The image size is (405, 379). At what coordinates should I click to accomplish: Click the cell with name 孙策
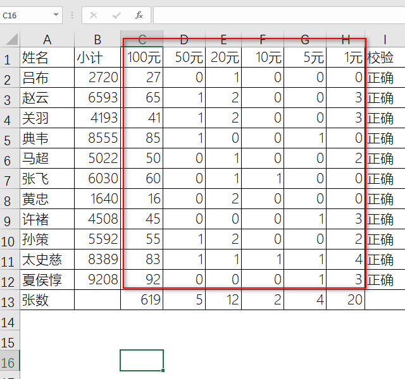pos(47,239)
